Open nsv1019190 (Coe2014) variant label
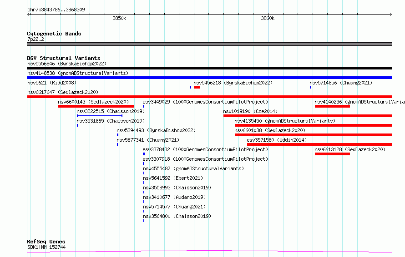Viewport: 405px width, 257px height. (x=250, y=111)
